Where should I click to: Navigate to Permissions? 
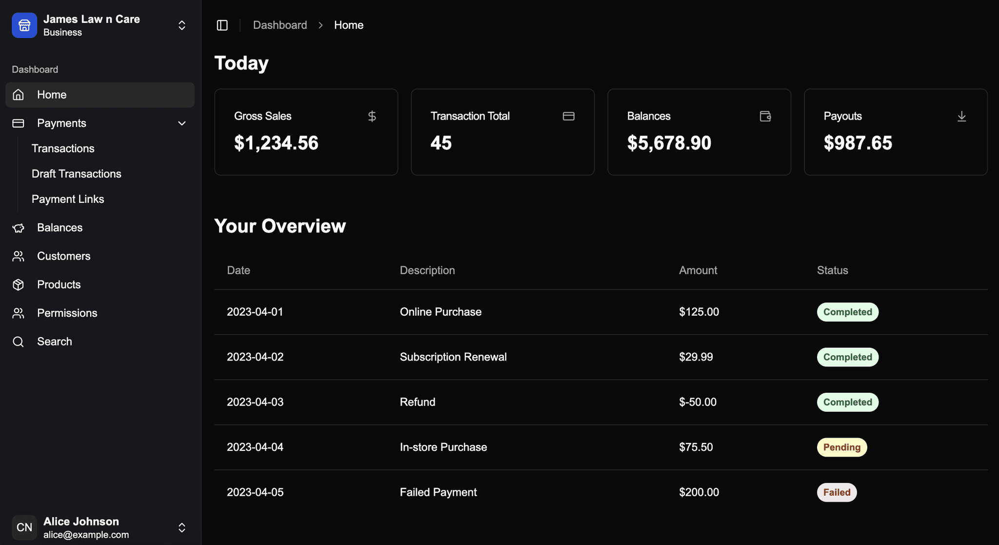click(x=100, y=313)
